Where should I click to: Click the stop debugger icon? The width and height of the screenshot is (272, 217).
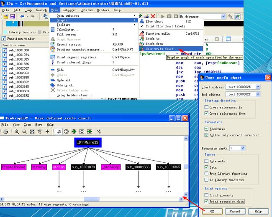[x=176, y=16]
